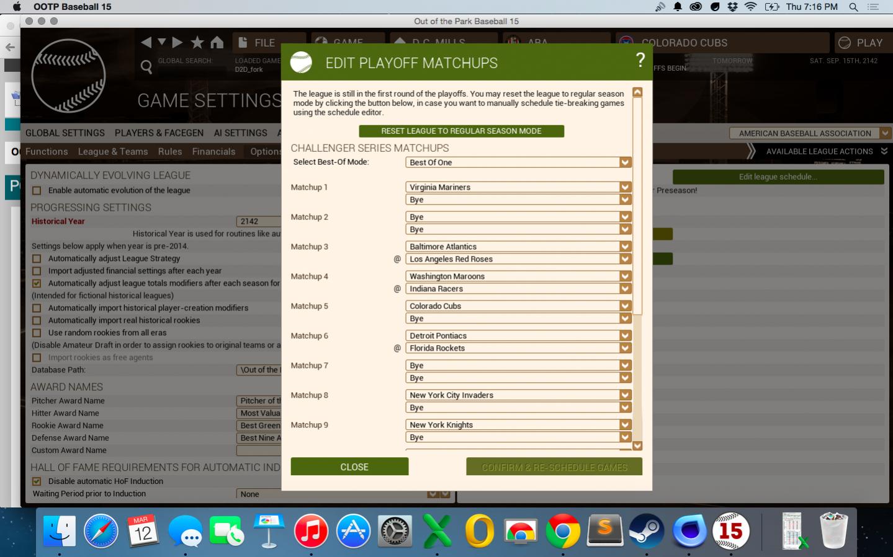Open Steam from the dock
Image resolution: width=893 pixels, height=557 pixels.
646,531
